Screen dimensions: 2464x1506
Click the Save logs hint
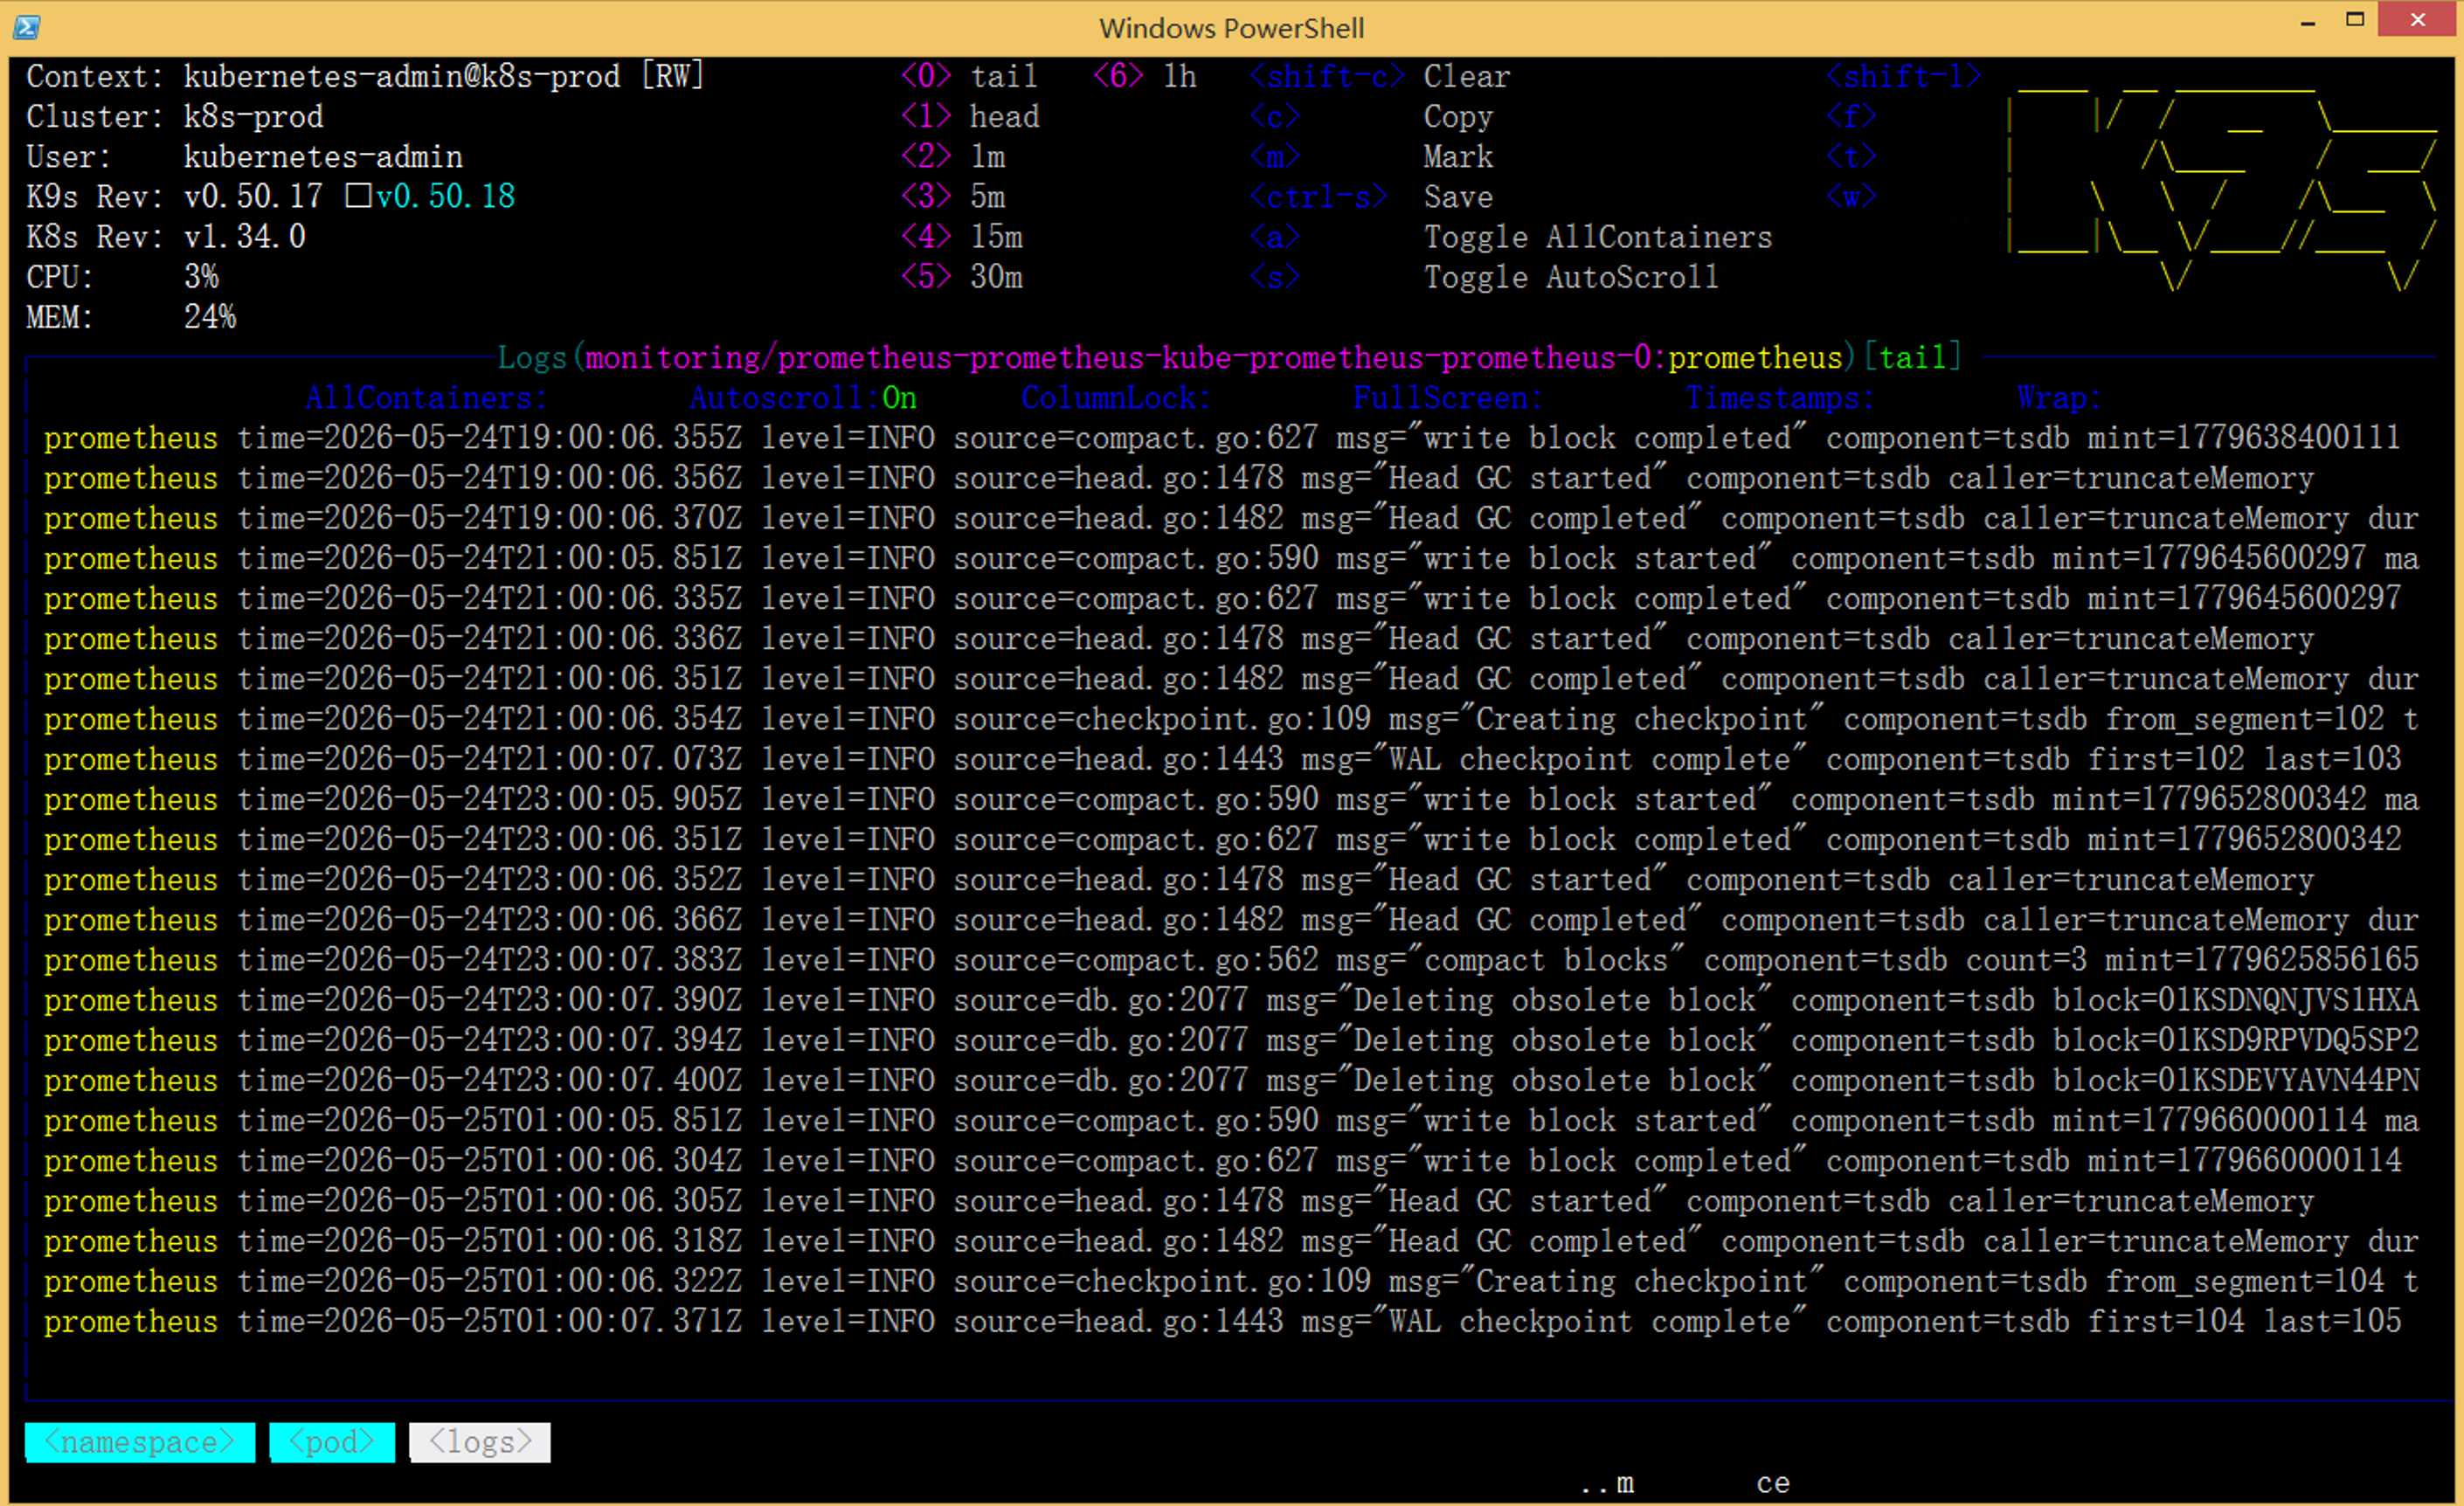pos(1458,197)
